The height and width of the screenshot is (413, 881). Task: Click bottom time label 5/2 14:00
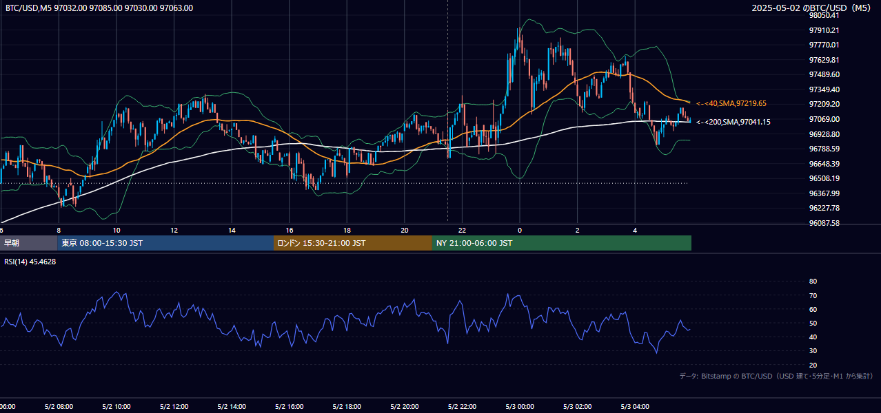point(232,407)
